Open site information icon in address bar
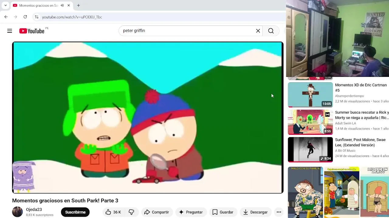The width and height of the screenshot is (389, 218). click(x=37, y=17)
